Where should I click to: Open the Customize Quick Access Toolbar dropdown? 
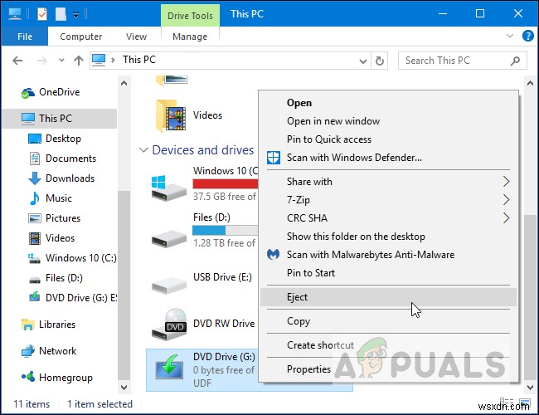(x=75, y=14)
